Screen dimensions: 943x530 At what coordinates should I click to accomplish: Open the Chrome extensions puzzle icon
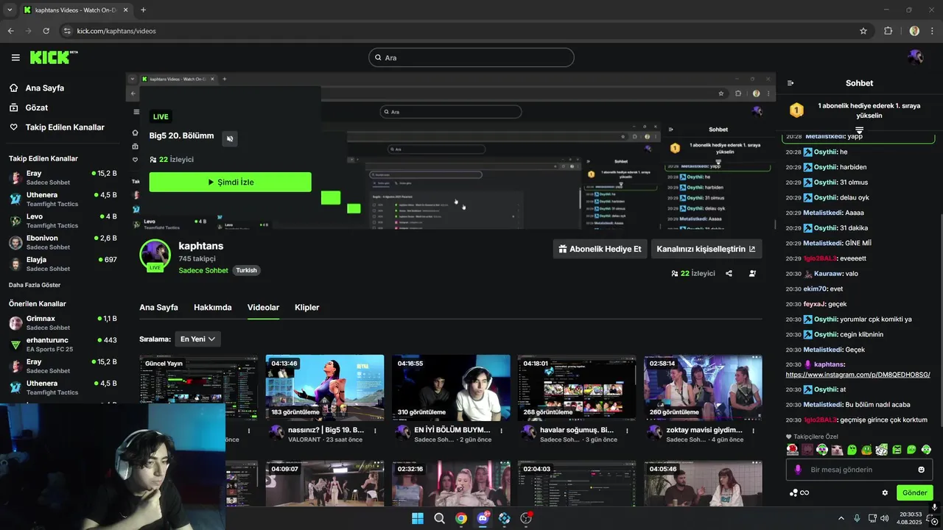[x=888, y=31]
